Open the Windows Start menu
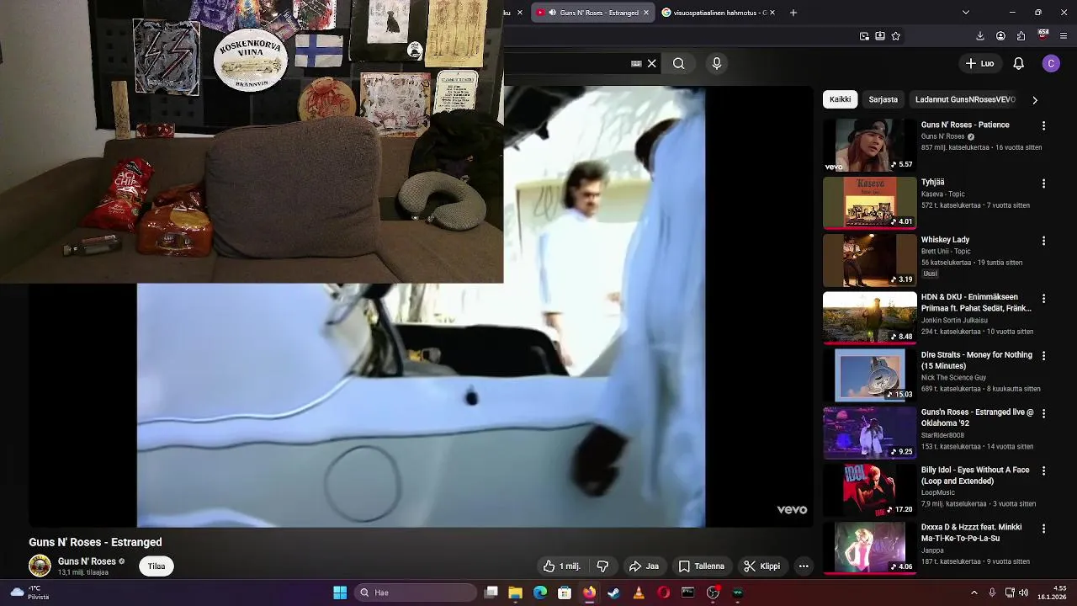This screenshot has height=606, width=1077. click(x=340, y=593)
